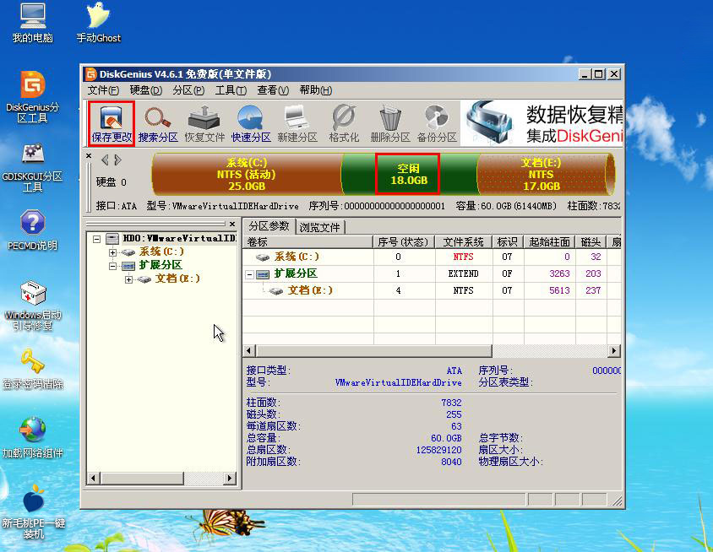The height and width of the screenshot is (552, 713).
Task: Select 扩展分区 in the left tree
Action: coord(161,265)
